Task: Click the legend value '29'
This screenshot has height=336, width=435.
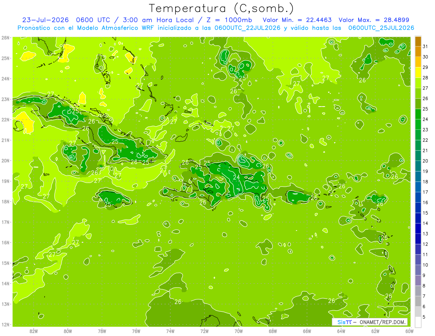Action: 426,67
